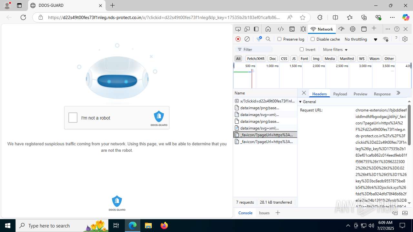
Task: Select the Img filter chip
Action: coord(316,58)
